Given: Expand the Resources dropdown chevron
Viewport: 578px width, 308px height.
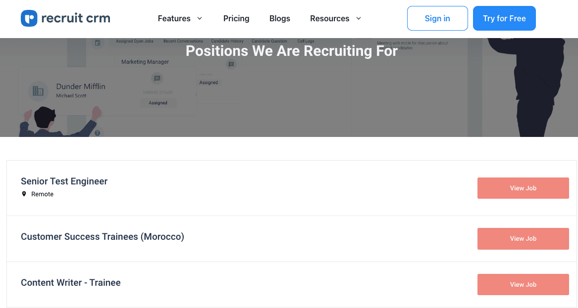Looking at the screenshot, I should [x=359, y=18].
